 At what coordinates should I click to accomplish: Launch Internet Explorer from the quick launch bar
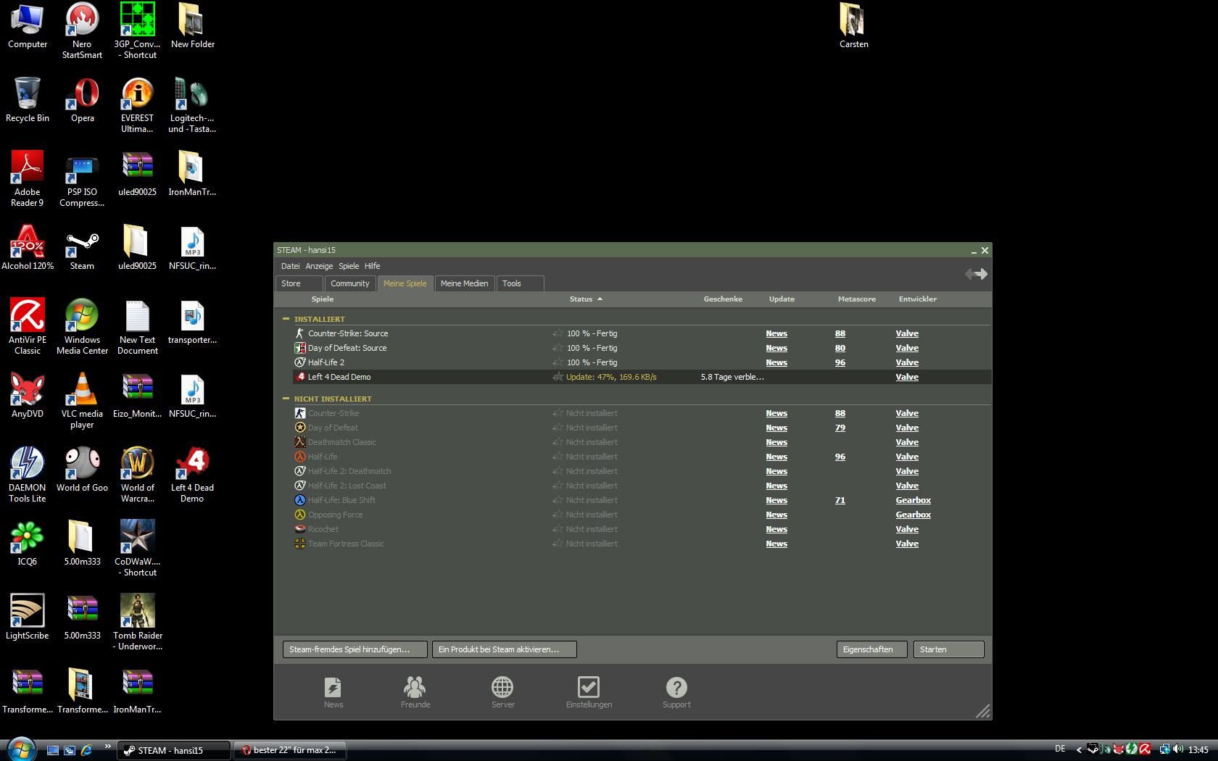[86, 750]
